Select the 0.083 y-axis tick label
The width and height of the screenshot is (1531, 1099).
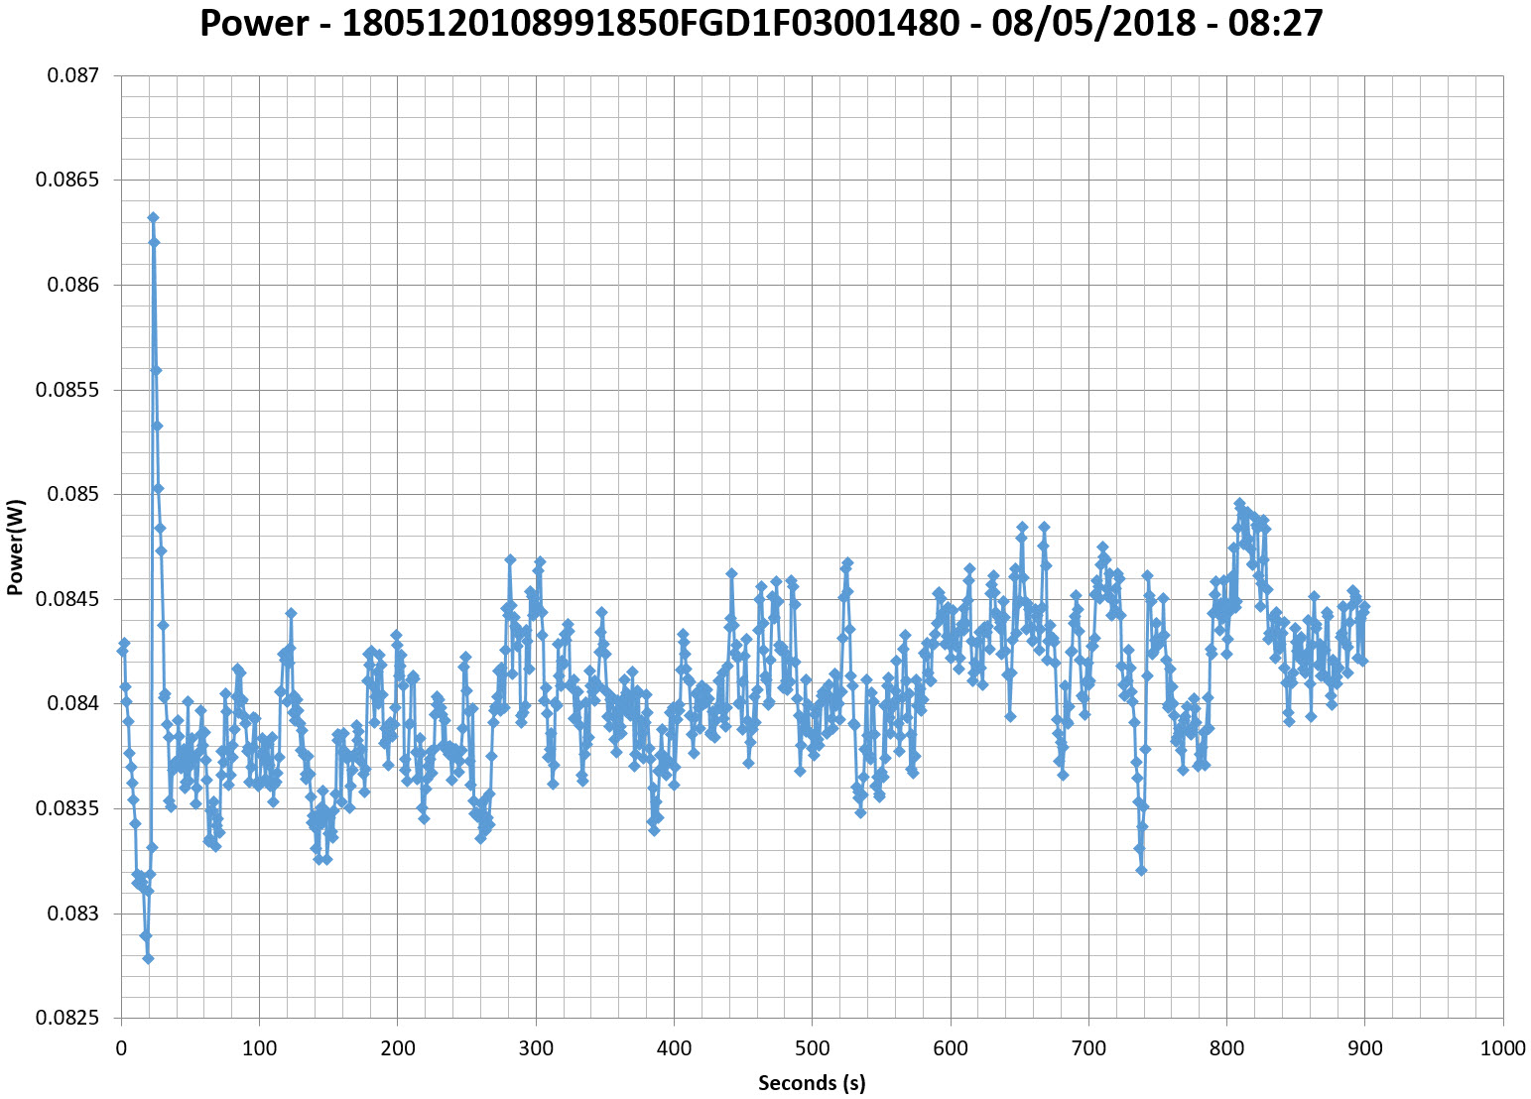point(72,914)
